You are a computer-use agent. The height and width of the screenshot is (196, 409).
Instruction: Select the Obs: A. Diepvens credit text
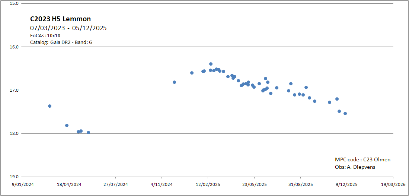click(x=355, y=167)
